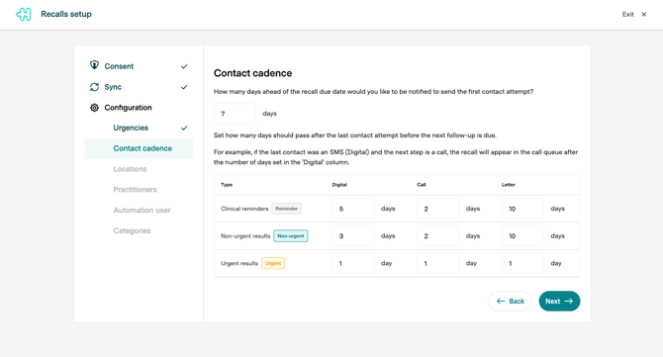Click the teal Non-urgent tag
The image size is (663, 357).
[291, 235]
